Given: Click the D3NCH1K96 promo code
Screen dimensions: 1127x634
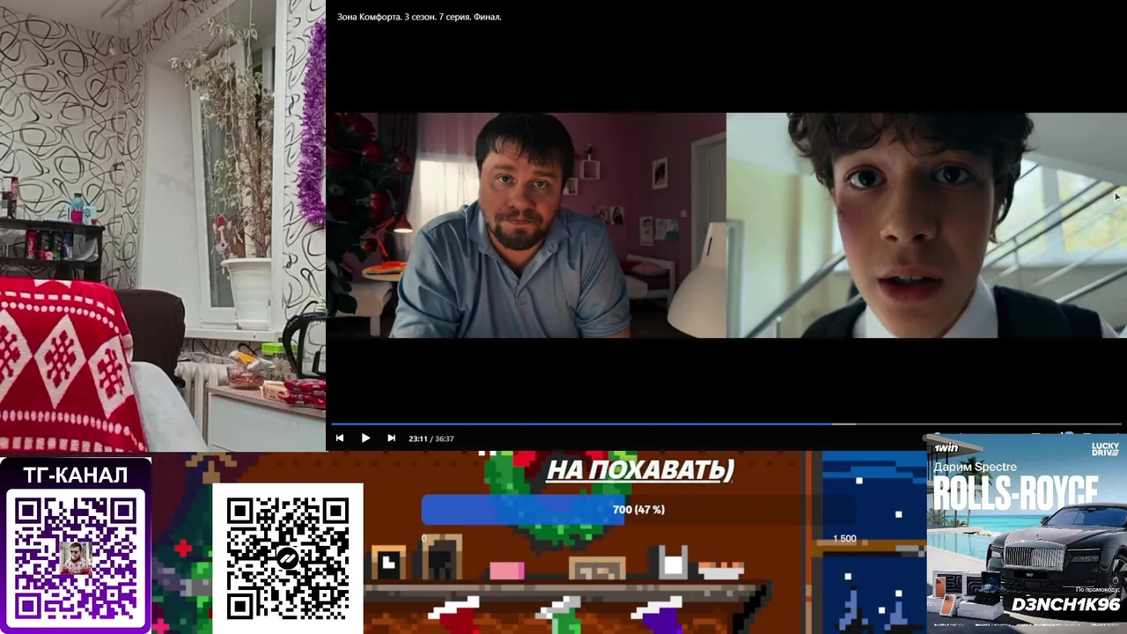Looking at the screenshot, I should 1065,605.
